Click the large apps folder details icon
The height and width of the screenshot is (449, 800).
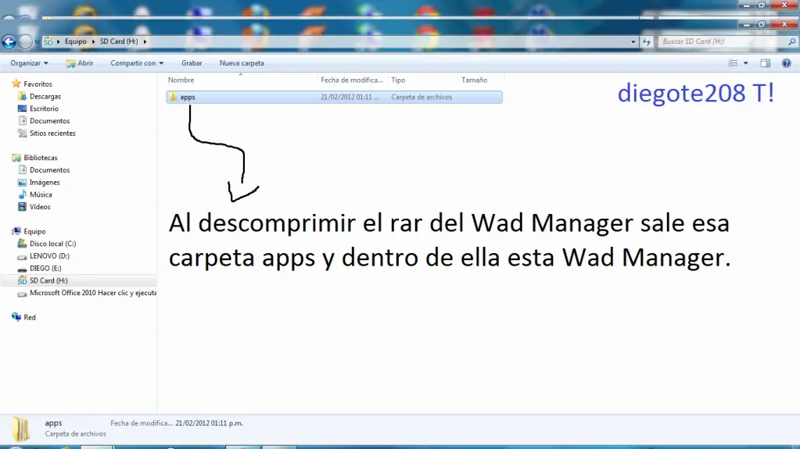pyautogui.click(x=21, y=429)
